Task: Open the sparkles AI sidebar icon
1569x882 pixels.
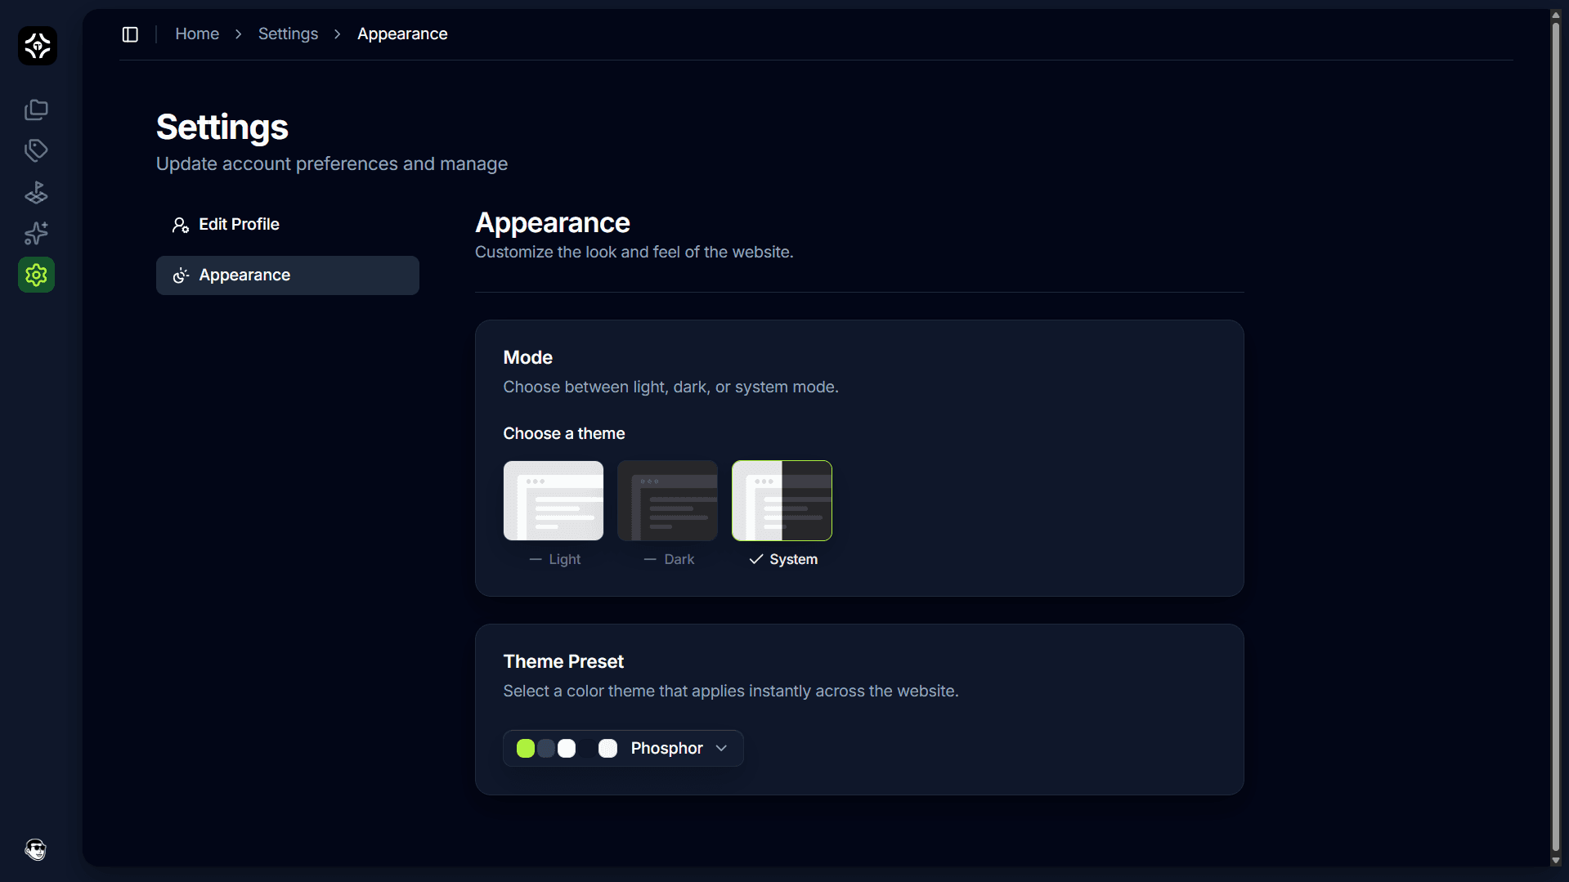Action: pos(36,234)
